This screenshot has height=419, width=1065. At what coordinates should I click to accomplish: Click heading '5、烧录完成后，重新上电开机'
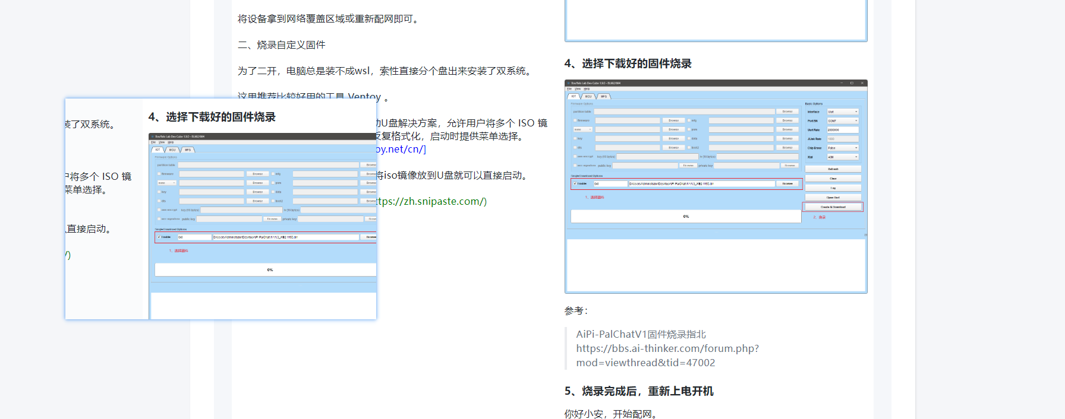(x=639, y=391)
